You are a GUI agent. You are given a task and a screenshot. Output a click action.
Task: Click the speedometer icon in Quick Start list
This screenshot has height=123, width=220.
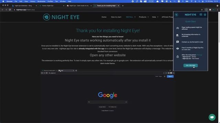177,28
